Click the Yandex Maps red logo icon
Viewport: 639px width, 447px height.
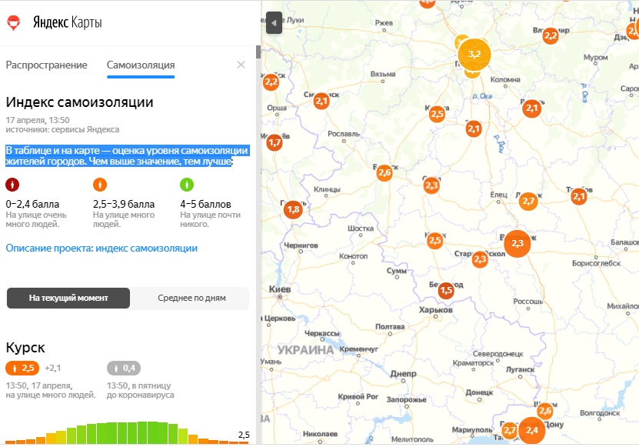13,23
